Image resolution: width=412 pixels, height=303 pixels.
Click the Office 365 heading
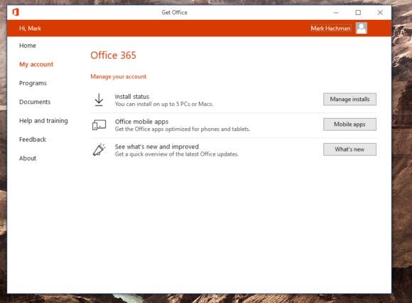tap(113, 55)
